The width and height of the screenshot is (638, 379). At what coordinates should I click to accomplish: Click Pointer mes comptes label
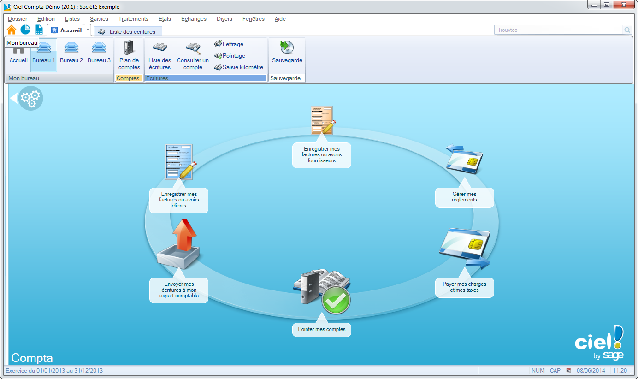coord(322,330)
